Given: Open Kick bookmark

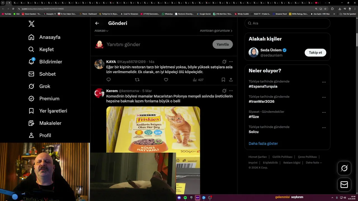Looking at the screenshot, I should [x=17, y=14].
